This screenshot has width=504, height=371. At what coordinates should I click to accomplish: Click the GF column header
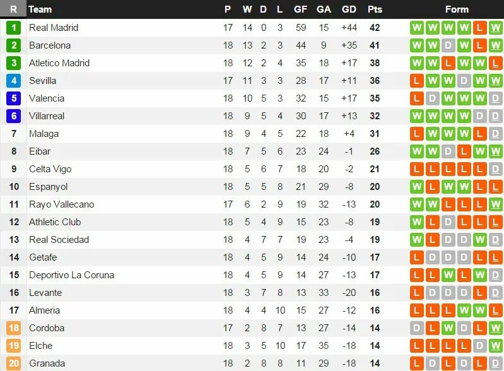pyautogui.click(x=300, y=9)
